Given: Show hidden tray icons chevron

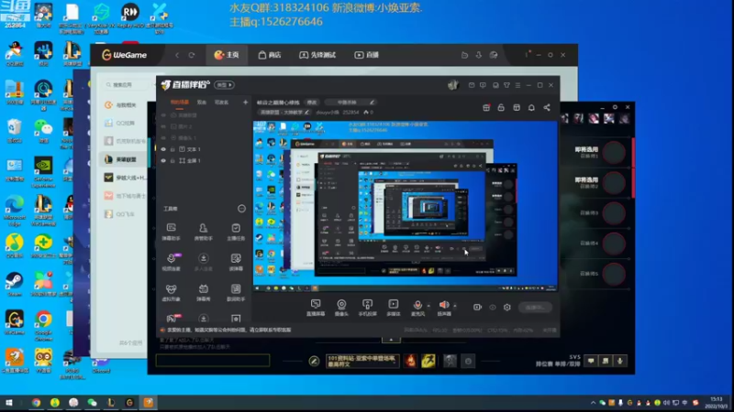Looking at the screenshot, I should pos(593,402).
